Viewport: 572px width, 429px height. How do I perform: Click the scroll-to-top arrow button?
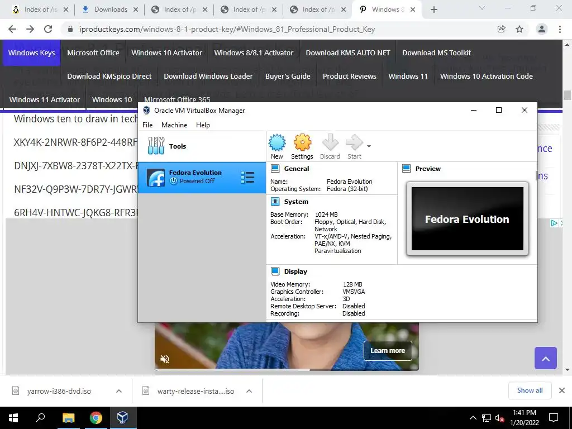pos(546,358)
